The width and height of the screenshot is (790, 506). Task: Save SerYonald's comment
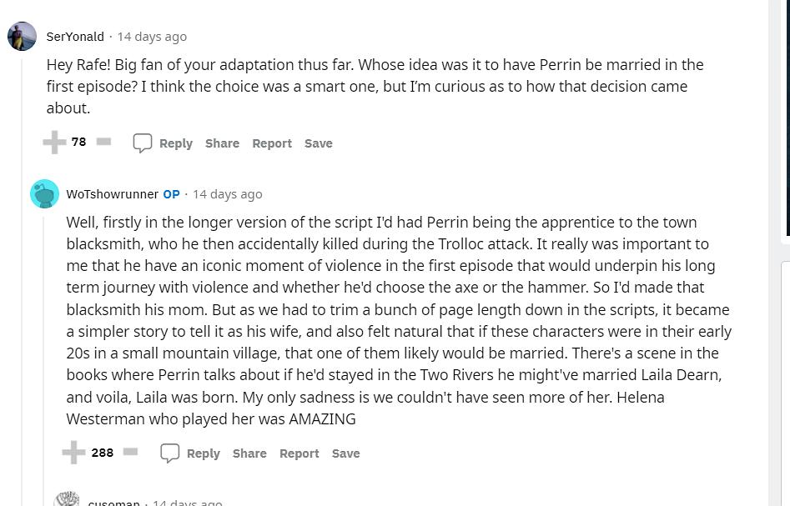click(x=319, y=143)
